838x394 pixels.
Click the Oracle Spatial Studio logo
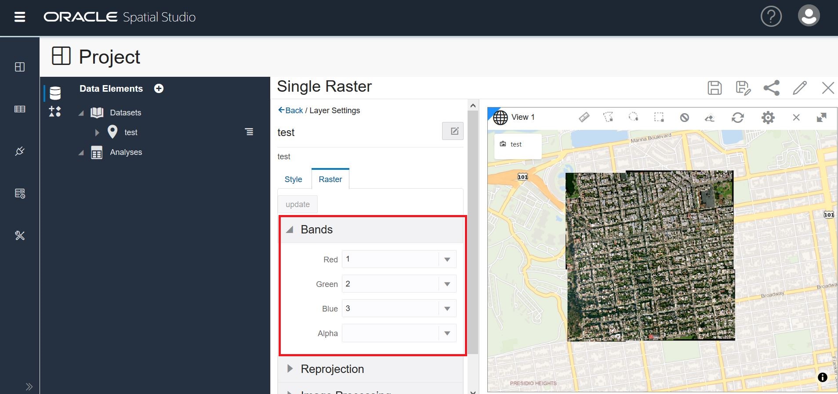coord(120,17)
